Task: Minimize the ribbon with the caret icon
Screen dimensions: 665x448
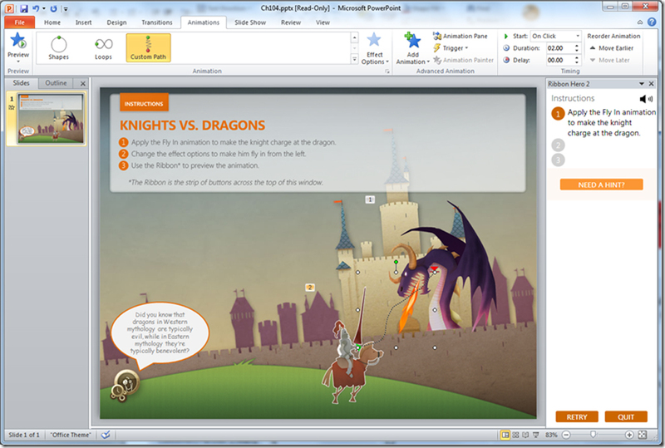Action: click(x=640, y=22)
